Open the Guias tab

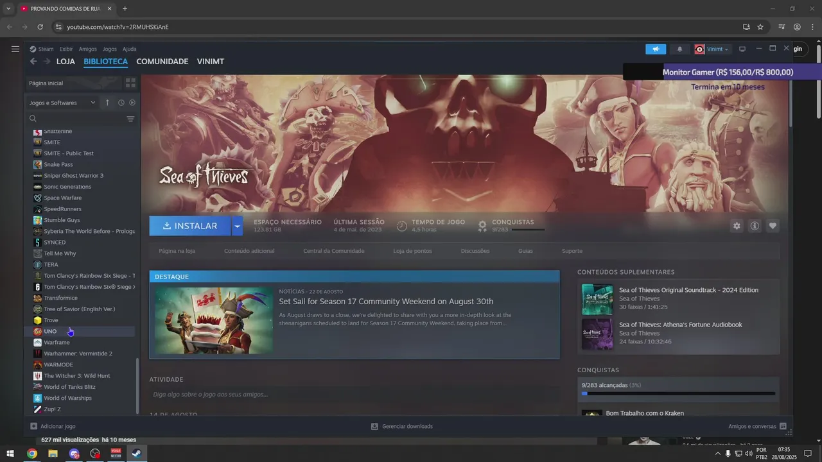click(525, 251)
